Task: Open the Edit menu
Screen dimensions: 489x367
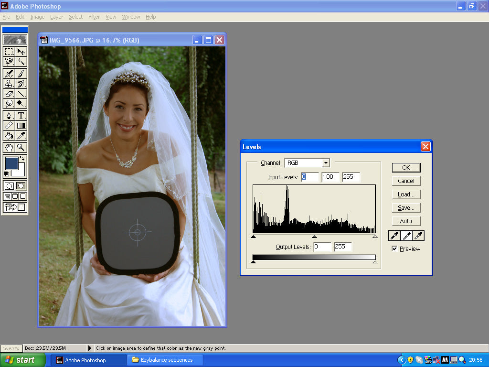Action: point(20,17)
